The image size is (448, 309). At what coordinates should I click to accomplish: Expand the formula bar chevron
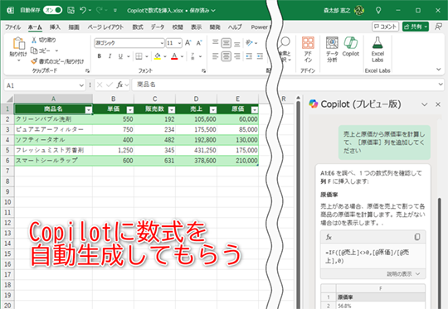pos(441,84)
